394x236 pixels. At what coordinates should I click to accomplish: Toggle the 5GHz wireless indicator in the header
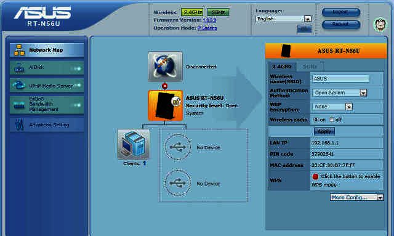tap(218, 12)
